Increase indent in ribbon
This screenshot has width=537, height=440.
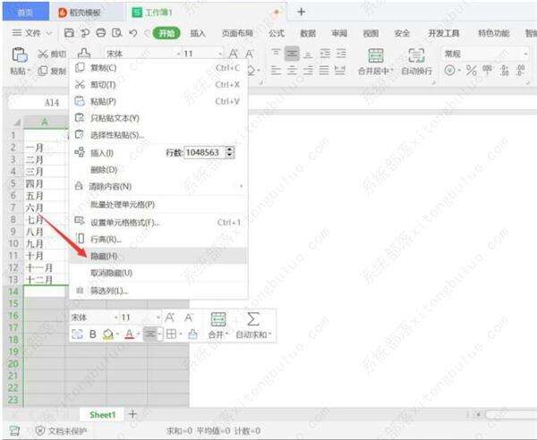[341, 54]
